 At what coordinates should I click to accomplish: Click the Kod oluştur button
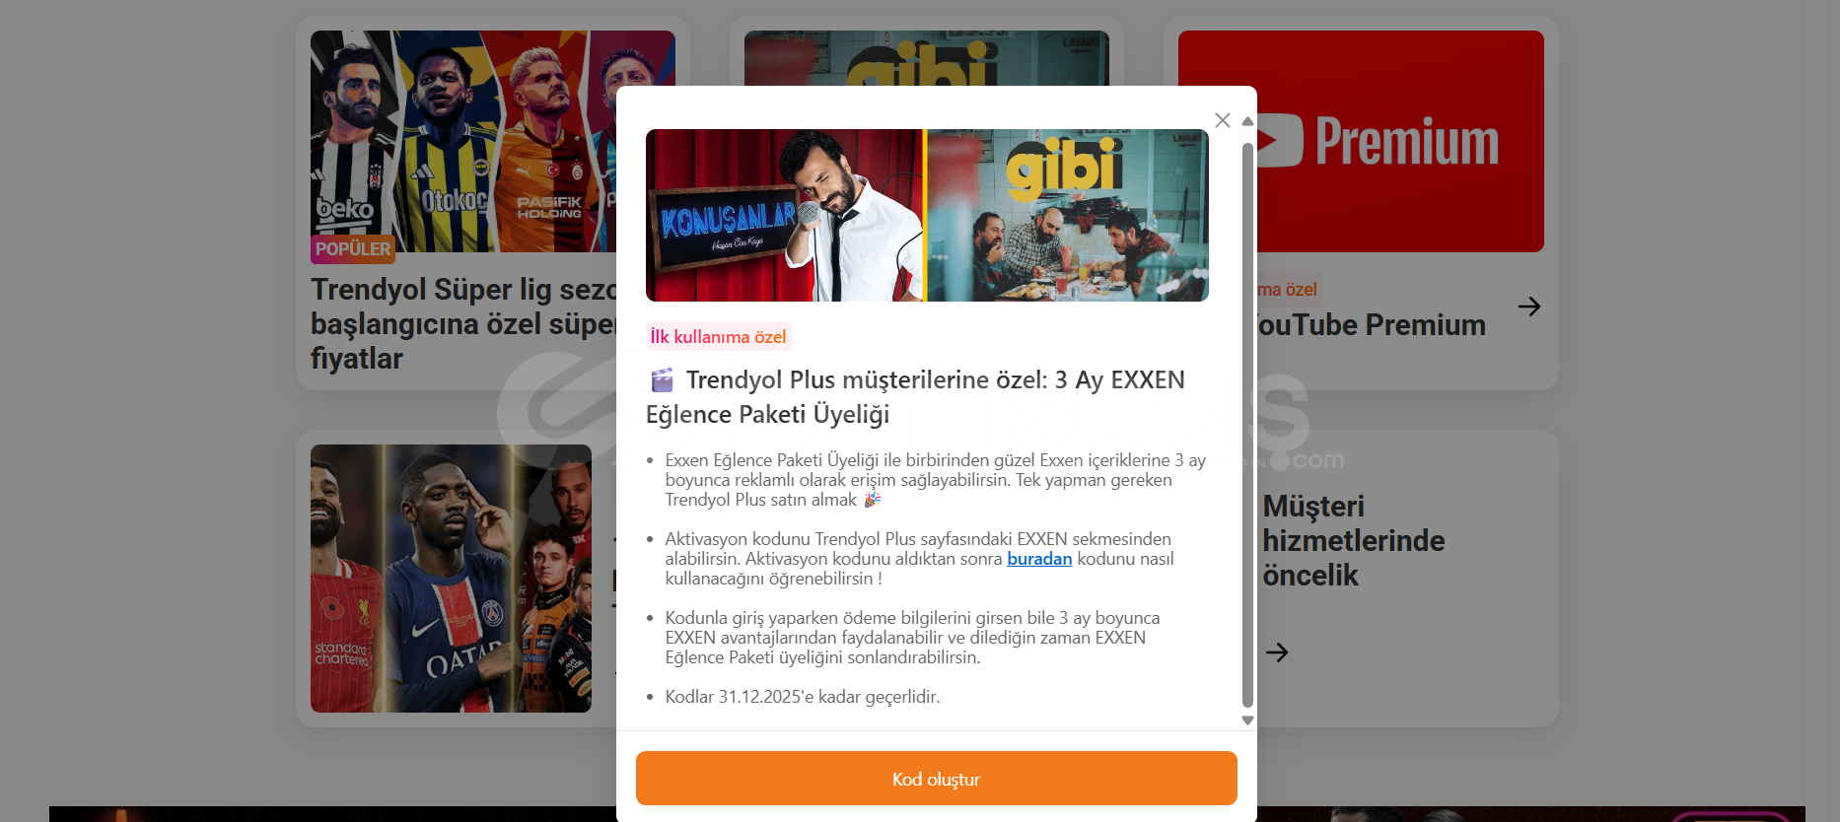point(936,779)
